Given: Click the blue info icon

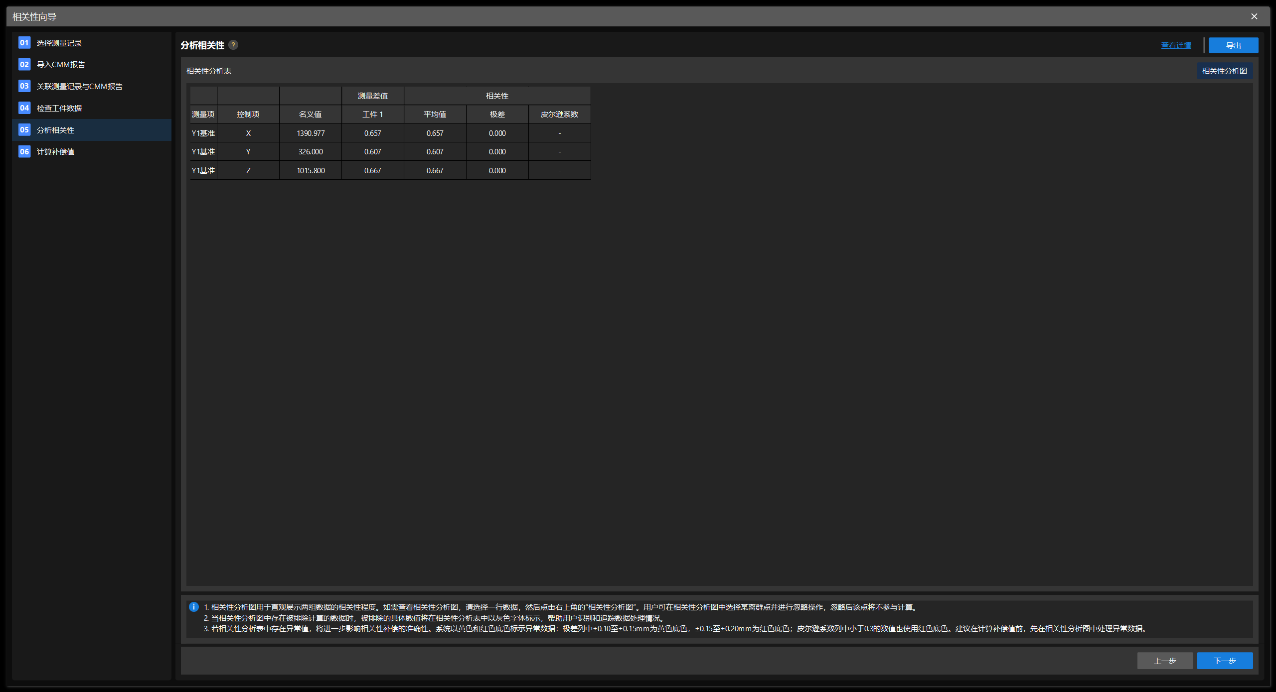Looking at the screenshot, I should (194, 607).
